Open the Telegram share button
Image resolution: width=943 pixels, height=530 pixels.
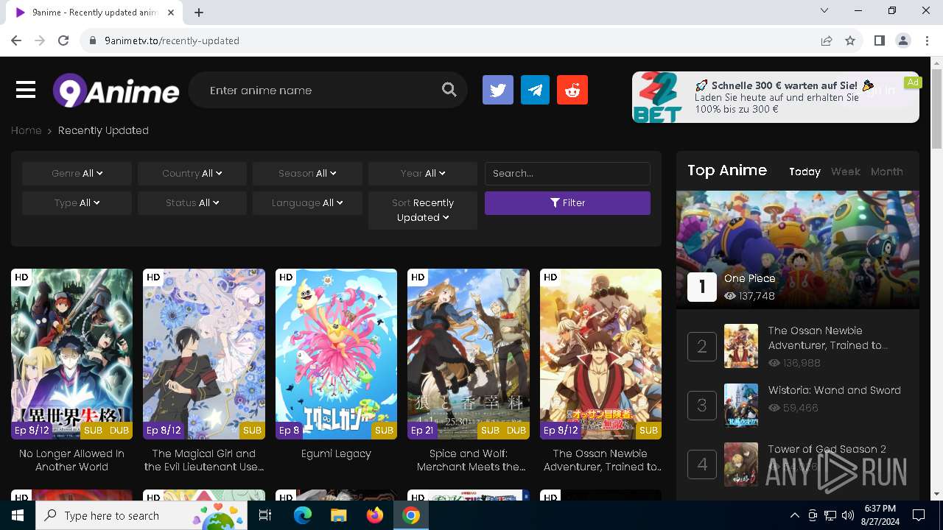(x=535, y=90)
